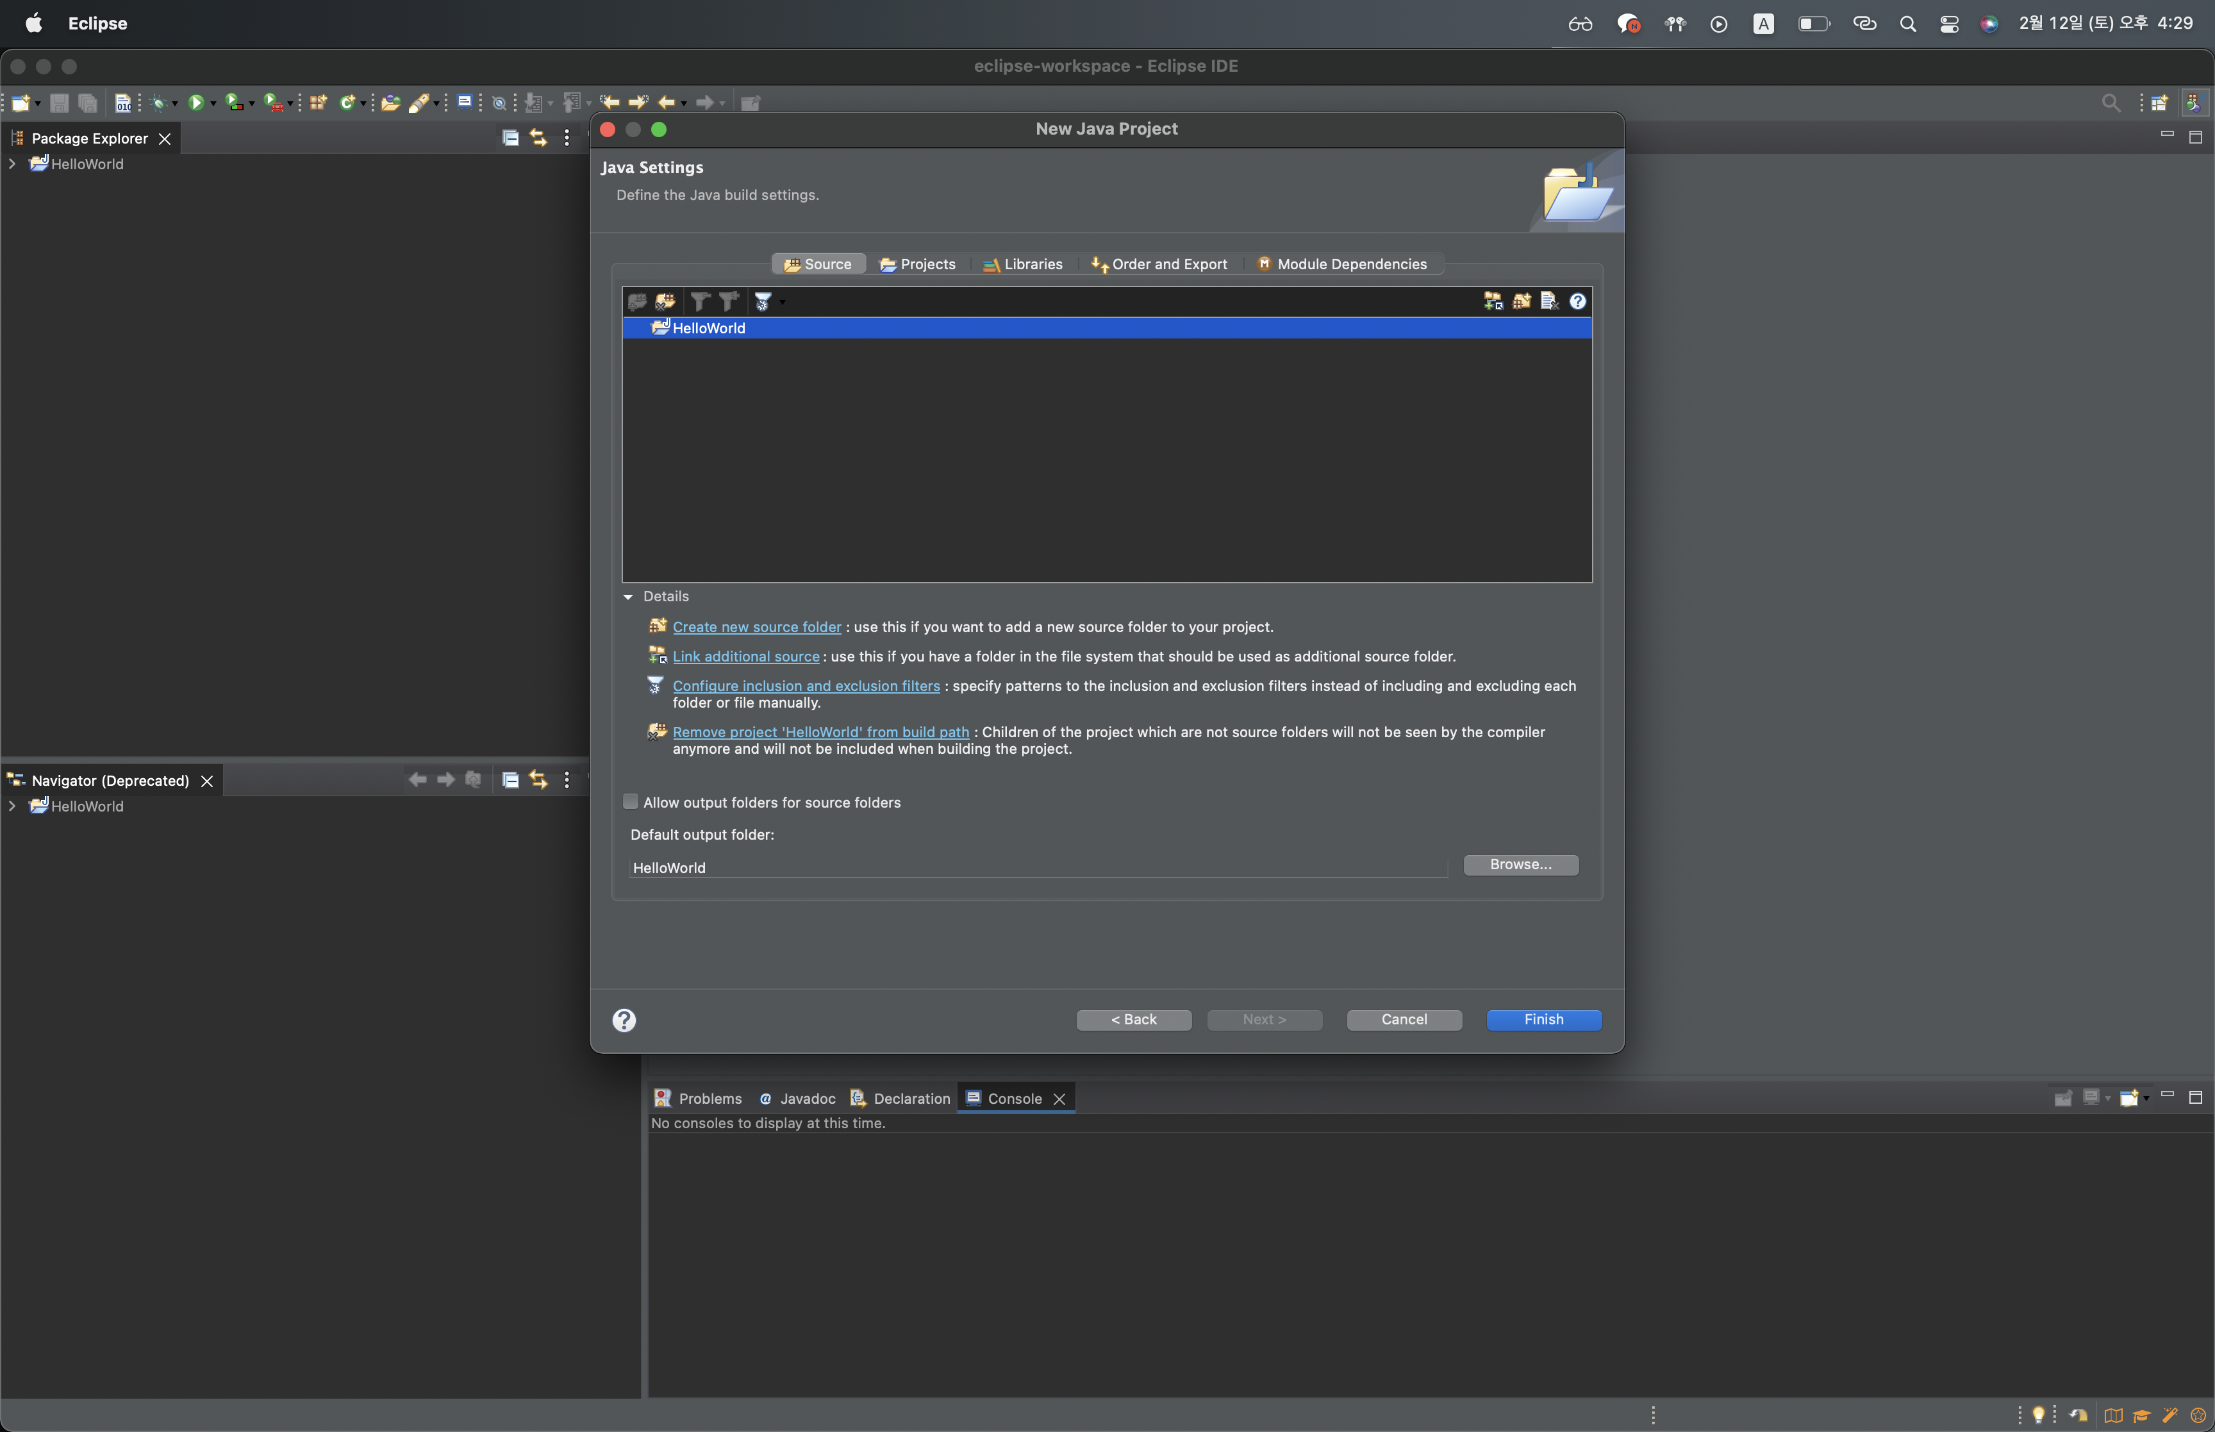Click the < Back button

coord(1134,1020)
